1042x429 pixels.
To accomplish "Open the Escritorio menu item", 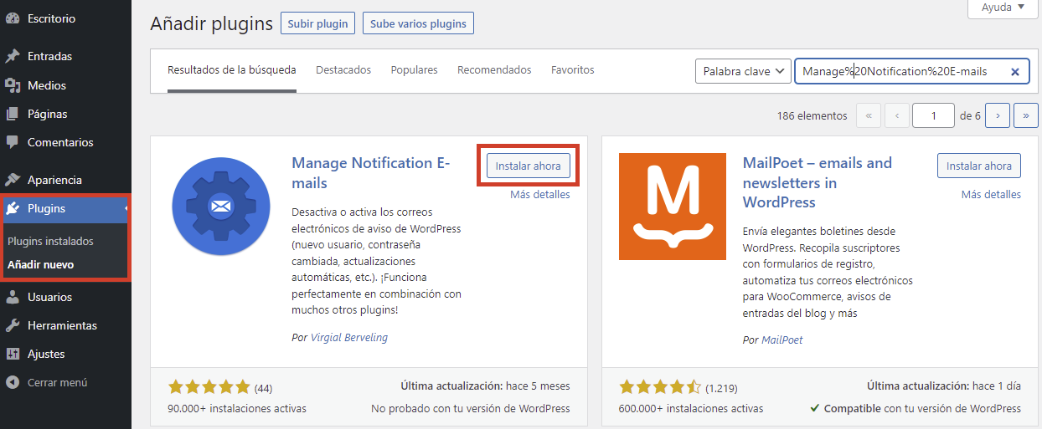I will click(65, 18).
